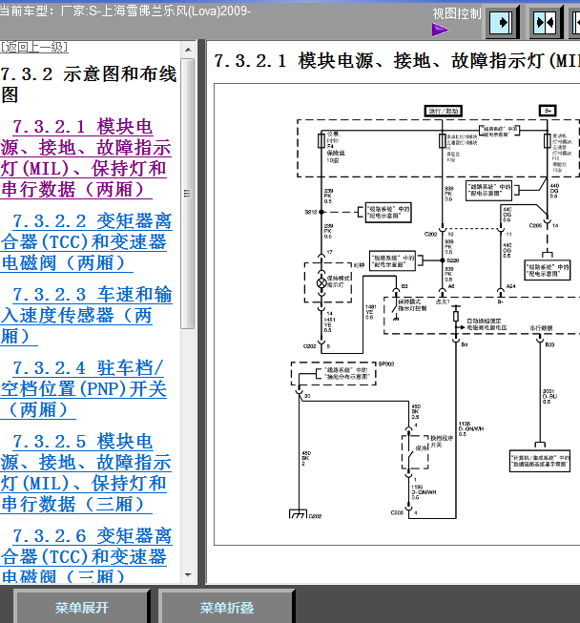Click the B+ box in the diagram
This screenshot has width=580, height=623.
pyautogui.click(x=547, y=111)
